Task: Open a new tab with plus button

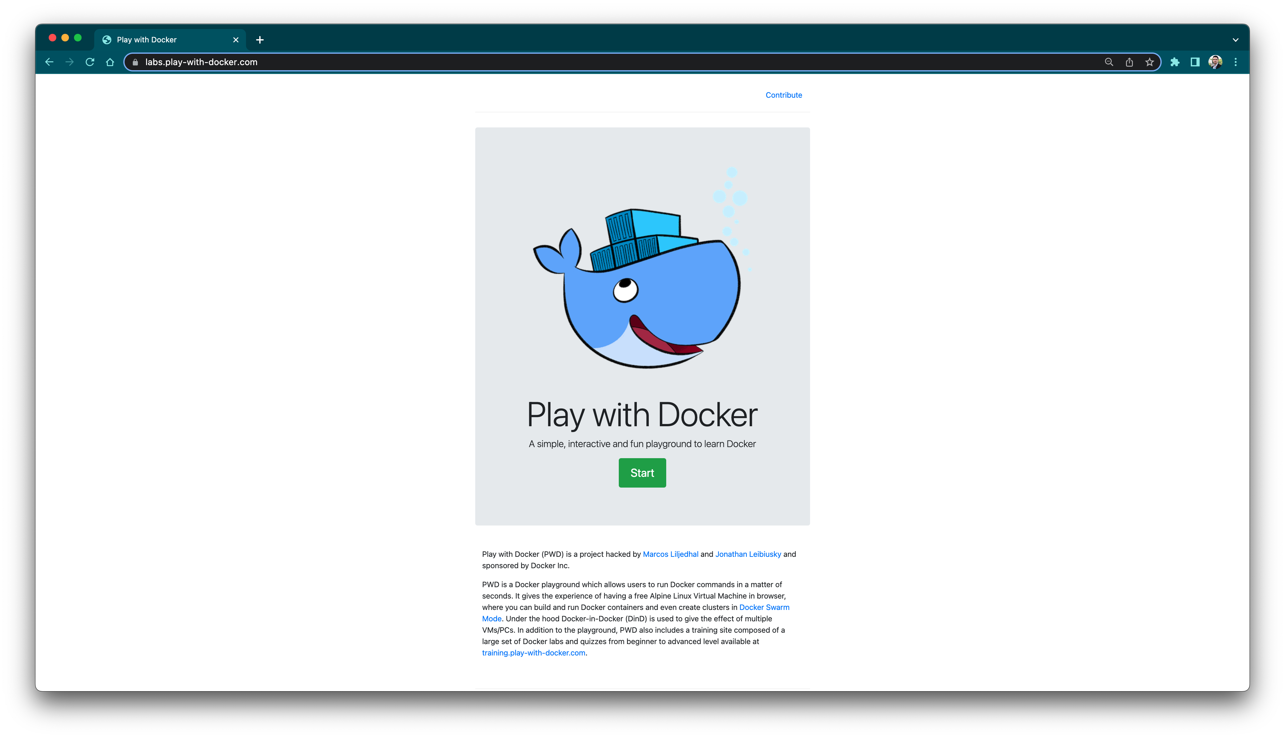Action: coord(260,40)
